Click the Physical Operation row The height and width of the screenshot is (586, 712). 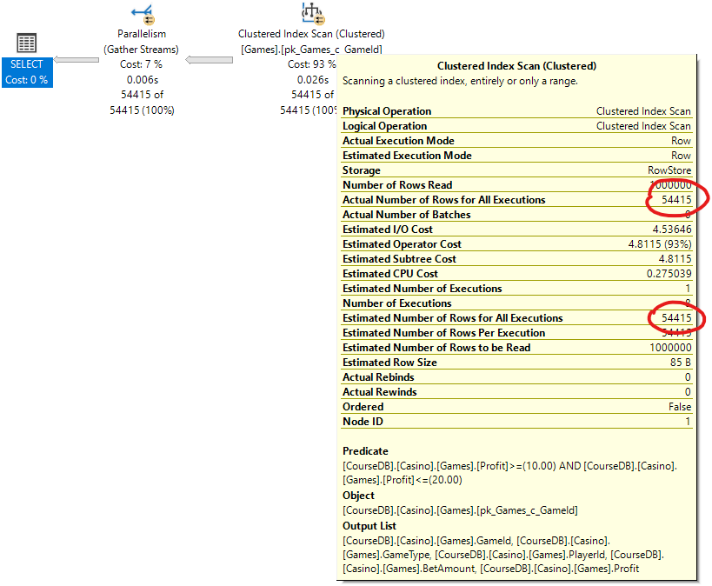pyautogui.click(x=516, y=110)
